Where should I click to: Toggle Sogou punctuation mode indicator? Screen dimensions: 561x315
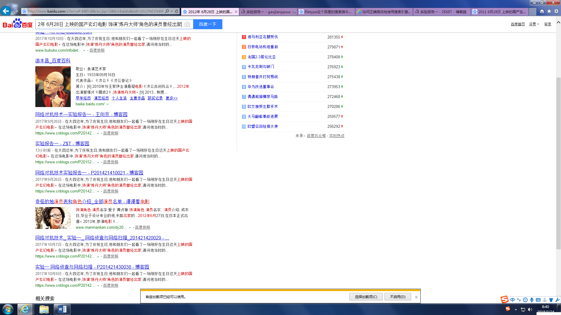[x=519, y=300]
